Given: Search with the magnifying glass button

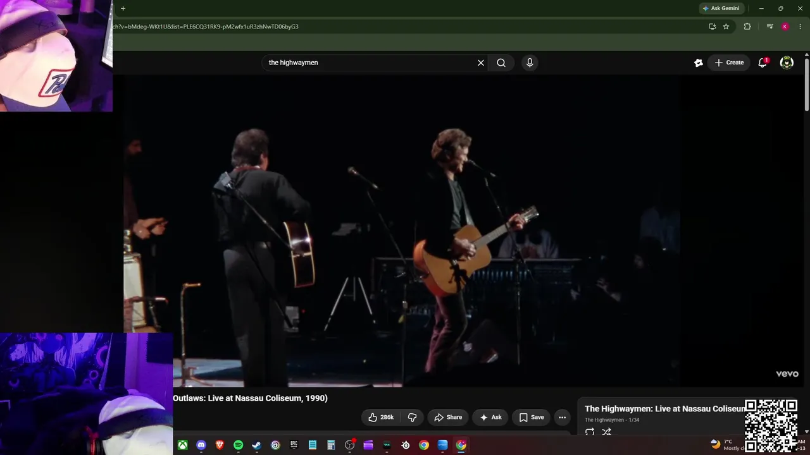Looking at the screenshot, I should pyautogui.click(x=501, y=63).
